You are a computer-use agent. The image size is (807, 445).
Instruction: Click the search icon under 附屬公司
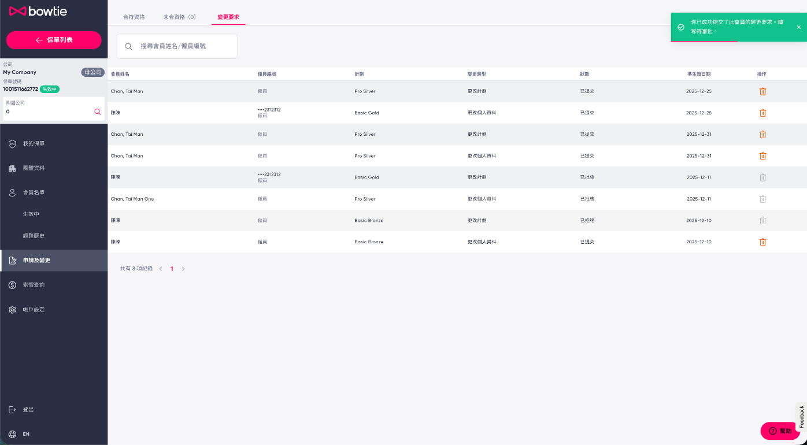(97, 112)
